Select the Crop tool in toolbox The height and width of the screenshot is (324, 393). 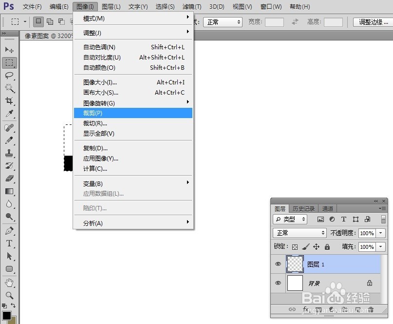pos(9,101)
